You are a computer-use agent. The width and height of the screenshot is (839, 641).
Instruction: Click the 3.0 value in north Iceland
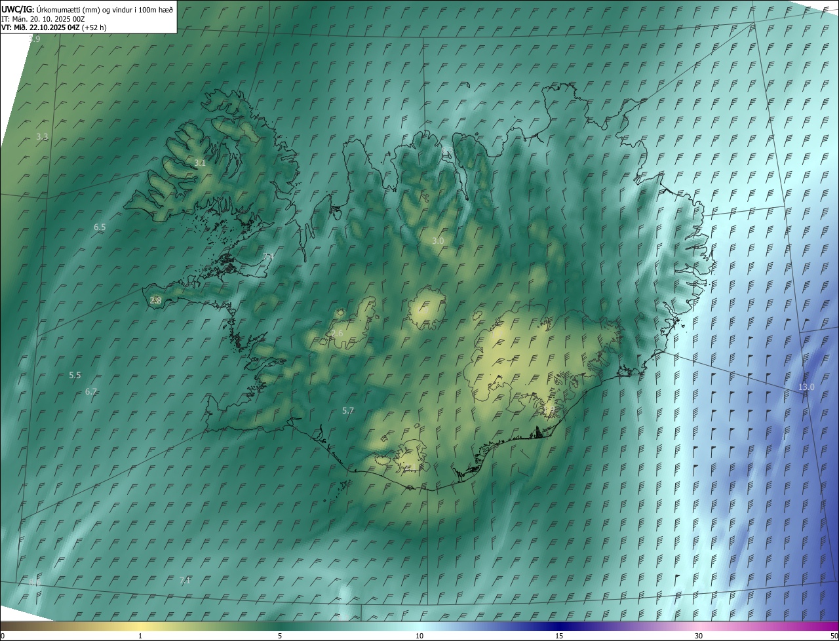pos(438,241)
